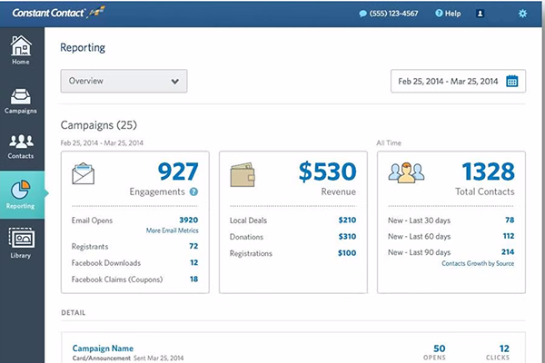Open the Contacts sidebar section
Image resolution: width=545 pixels, height=363 pixels.
20,145
